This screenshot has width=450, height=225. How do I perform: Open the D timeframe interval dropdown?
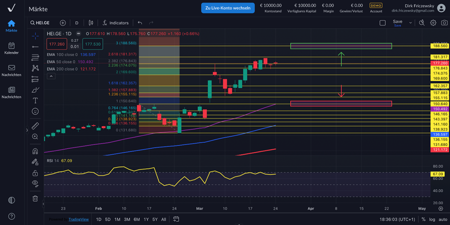click(77, 23)
